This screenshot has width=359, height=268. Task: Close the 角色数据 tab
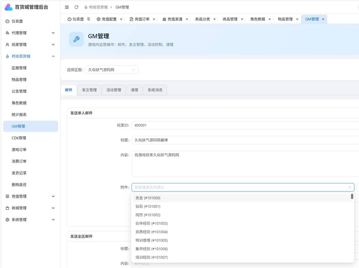pyautogui.click(x=270, y=19)
